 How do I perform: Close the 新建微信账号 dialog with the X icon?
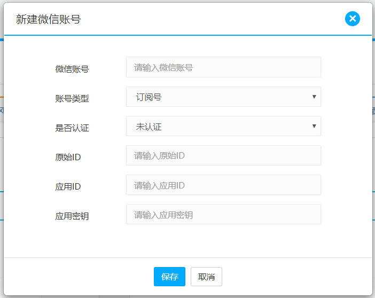pyautogui.click(x=352, y=19)
